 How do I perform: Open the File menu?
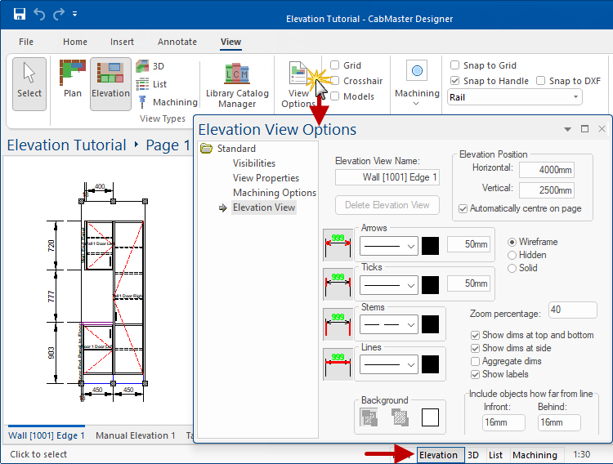point(26,42)
